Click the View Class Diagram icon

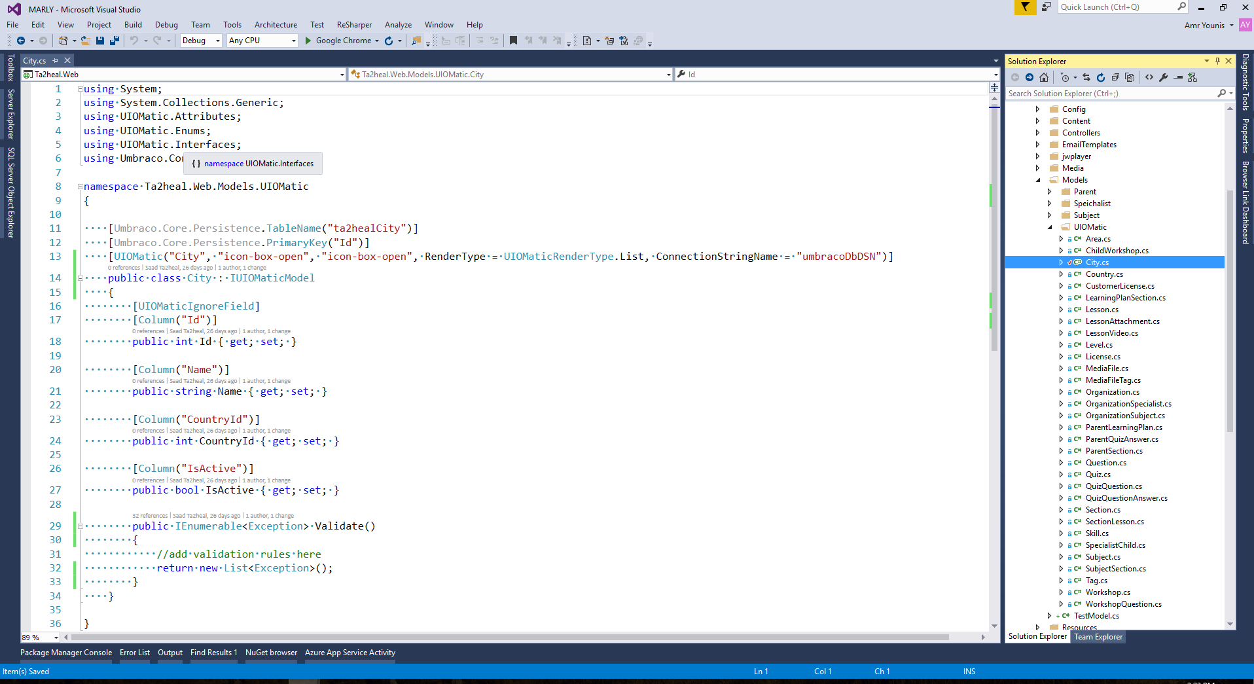pyautogui.click(x=1192, y=77)
